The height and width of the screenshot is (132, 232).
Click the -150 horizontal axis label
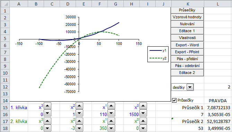[x=19, y=44]
